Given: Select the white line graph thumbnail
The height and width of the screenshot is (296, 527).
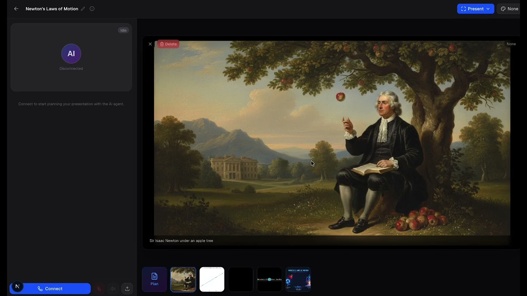Looking at the screenshot, I should coord(212,280).
